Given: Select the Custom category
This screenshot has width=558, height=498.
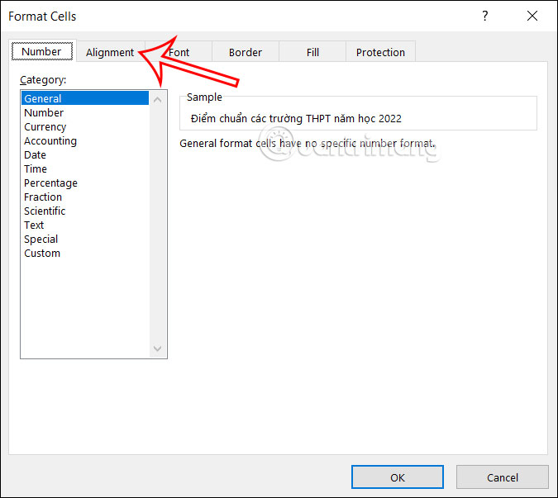Looking at the screenshot, I should (85, 253).
